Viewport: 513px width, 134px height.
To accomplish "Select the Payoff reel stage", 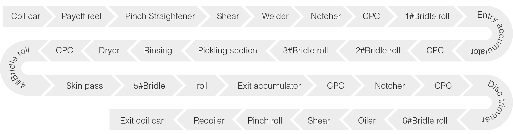I will 81,16.
